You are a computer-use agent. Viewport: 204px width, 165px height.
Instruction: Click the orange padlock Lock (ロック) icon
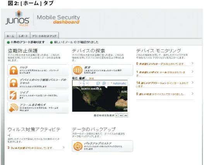[14, 70]
